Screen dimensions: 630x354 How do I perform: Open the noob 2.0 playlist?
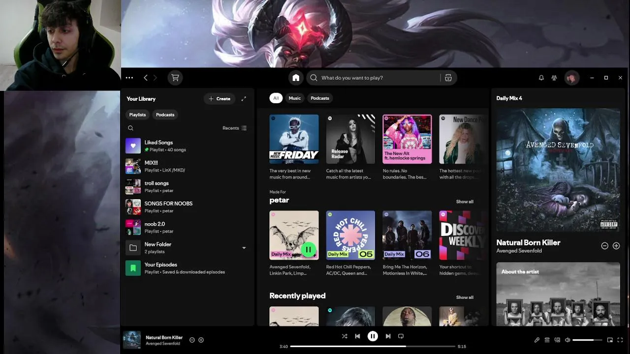(x=188, y=228)
